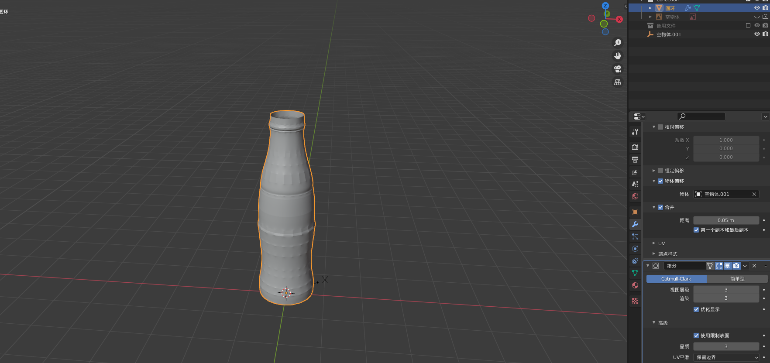Open the Particles properties tab icon

tap(635, 236)
